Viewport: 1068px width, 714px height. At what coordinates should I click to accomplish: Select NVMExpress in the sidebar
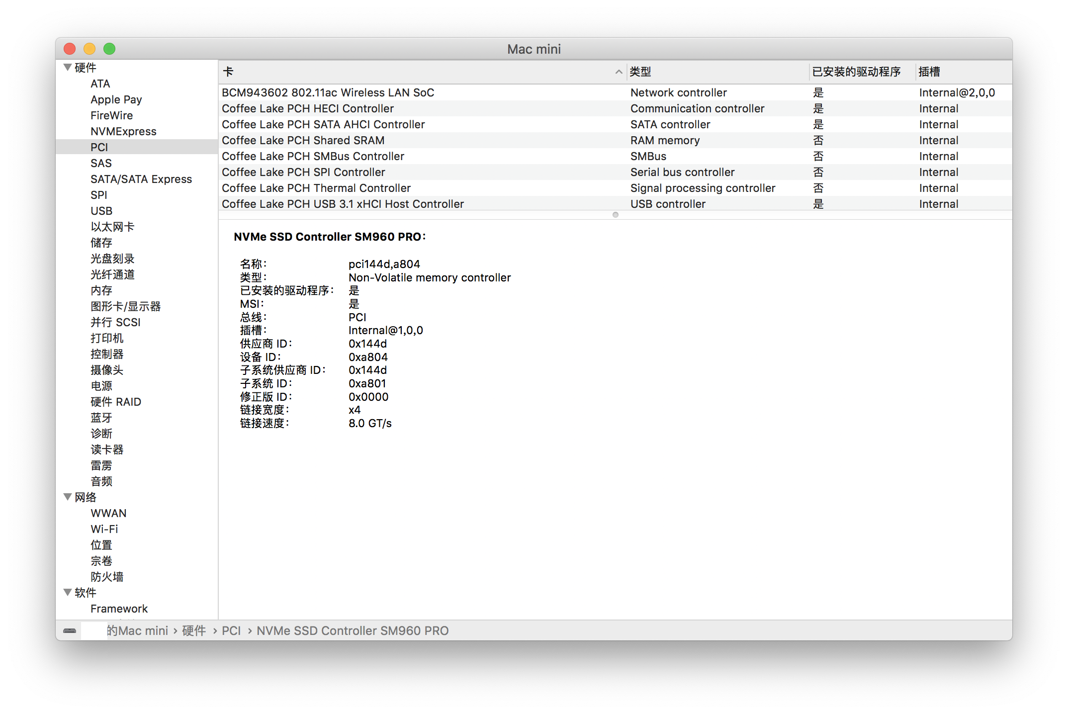123,131
